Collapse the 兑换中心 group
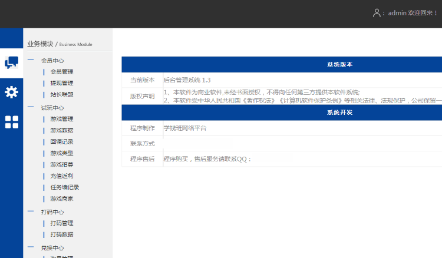 tap(52, 248)
